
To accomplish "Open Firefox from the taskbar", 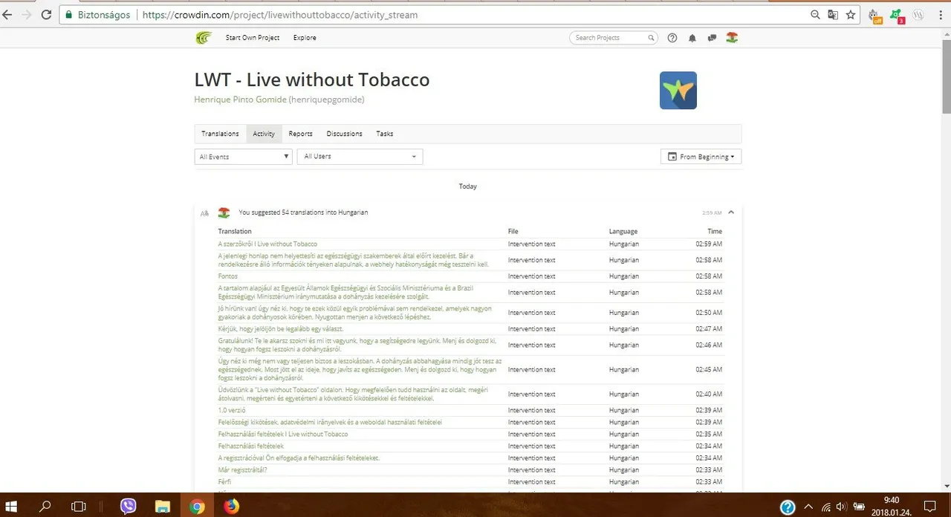I will point(231,506).
